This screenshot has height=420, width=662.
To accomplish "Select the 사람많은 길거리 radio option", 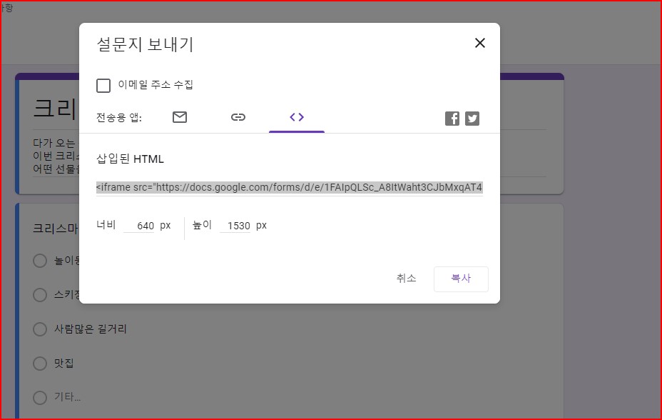I will (40, 329).
